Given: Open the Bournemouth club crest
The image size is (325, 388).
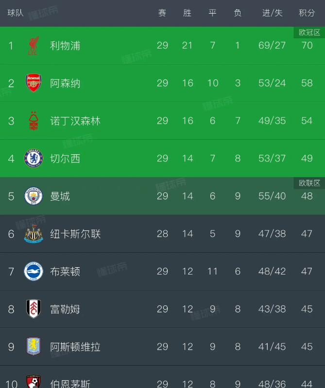Looking at the screenshot, I should point(34,381).
